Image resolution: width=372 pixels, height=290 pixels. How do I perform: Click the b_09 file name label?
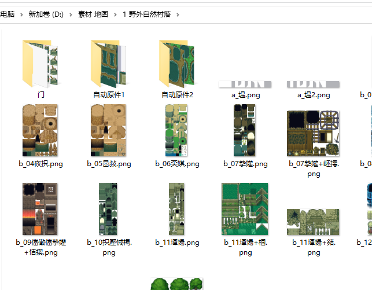pos(41,247)
